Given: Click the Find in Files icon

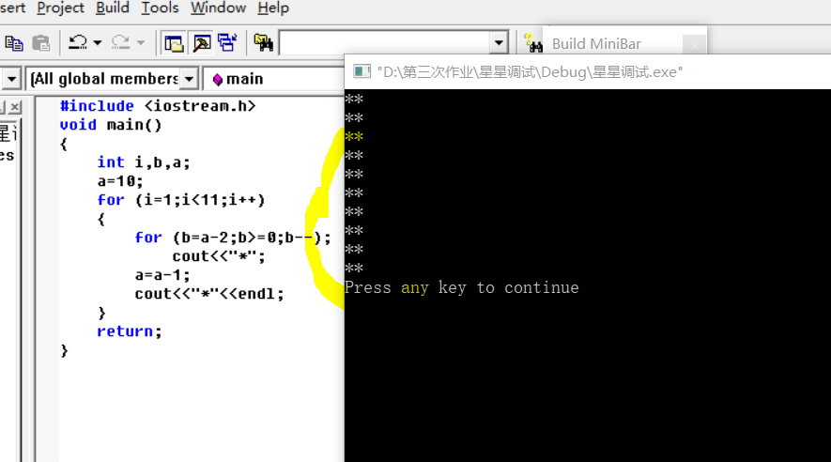Looking at the screenshot, I should pyautogui.click(x=264, y=43).
